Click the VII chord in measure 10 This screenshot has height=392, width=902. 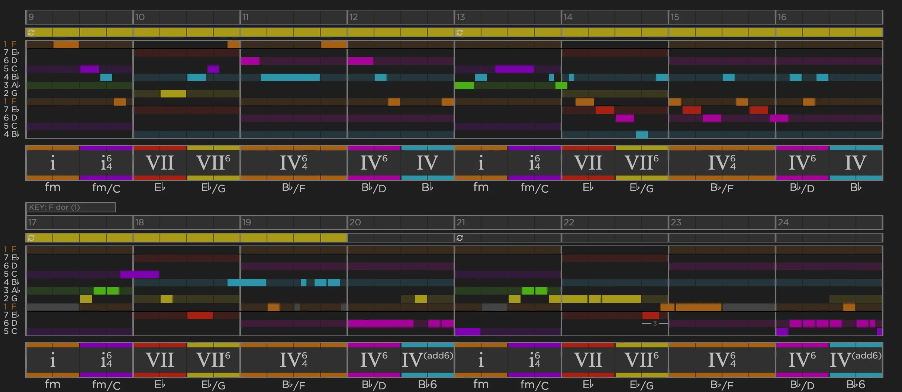160,163
